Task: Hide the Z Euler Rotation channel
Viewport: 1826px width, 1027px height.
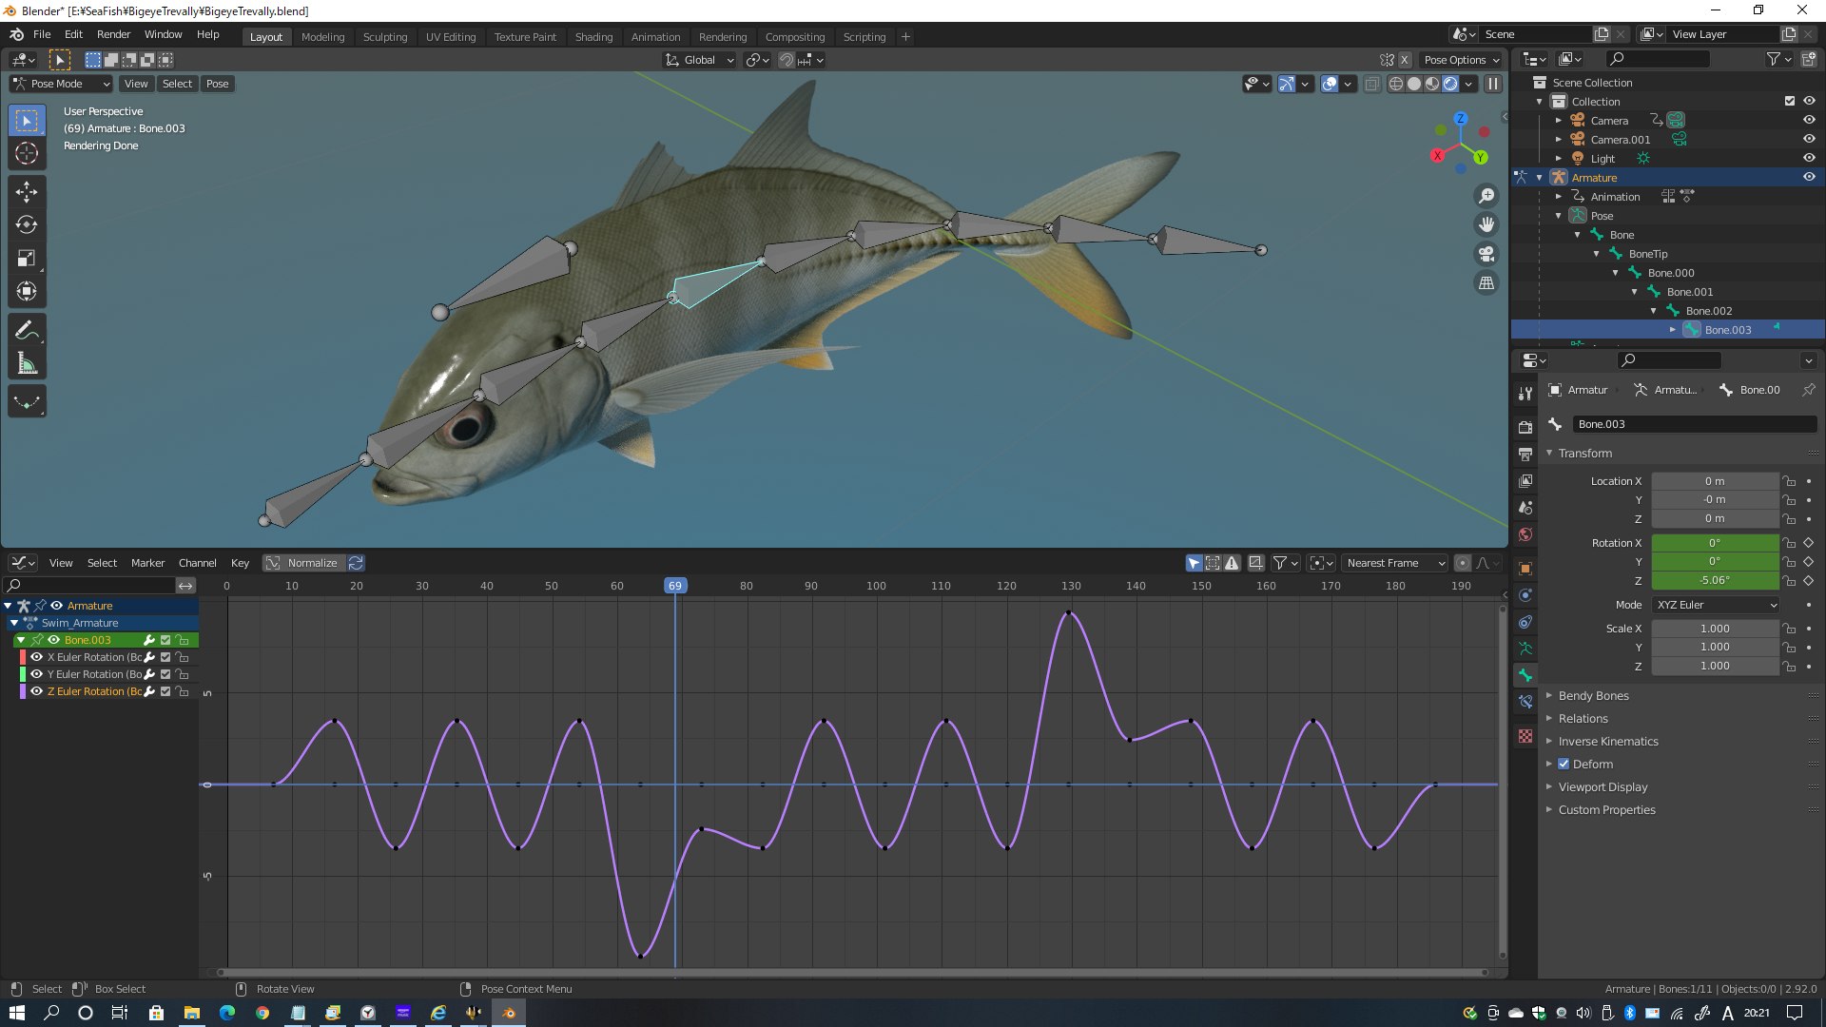Action: [x=36, y=691]
